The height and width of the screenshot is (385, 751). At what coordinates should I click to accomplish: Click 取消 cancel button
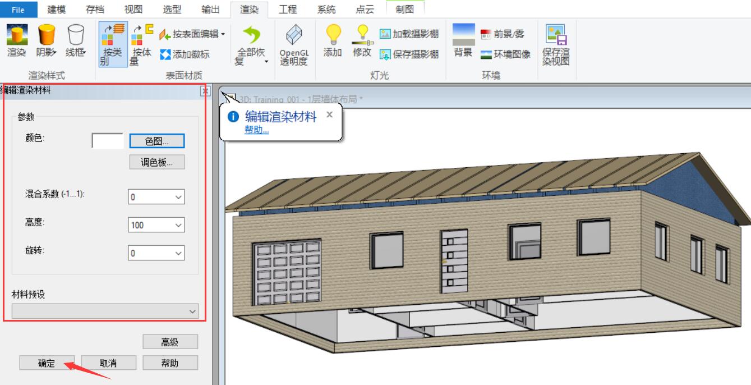pyautogui.click(x=108, y=363)
